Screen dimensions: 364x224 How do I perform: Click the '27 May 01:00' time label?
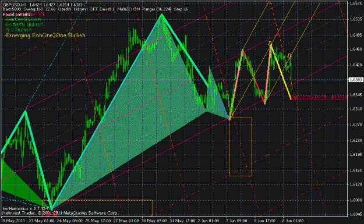(x=126, y=221)
